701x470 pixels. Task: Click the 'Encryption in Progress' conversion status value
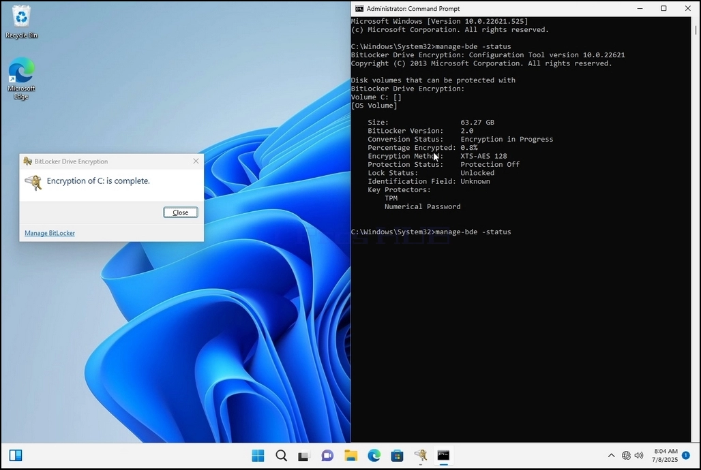pyautogui.click(x=507, y=140)
